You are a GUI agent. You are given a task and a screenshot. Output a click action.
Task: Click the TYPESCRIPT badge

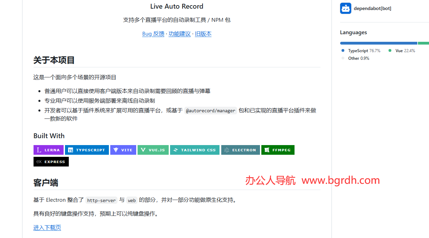point(87,150)
